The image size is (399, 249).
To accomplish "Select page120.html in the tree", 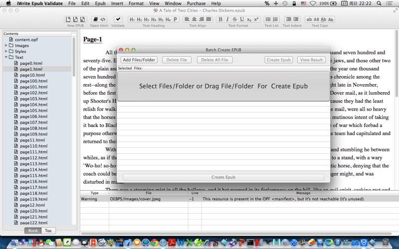I will point(33,211).
